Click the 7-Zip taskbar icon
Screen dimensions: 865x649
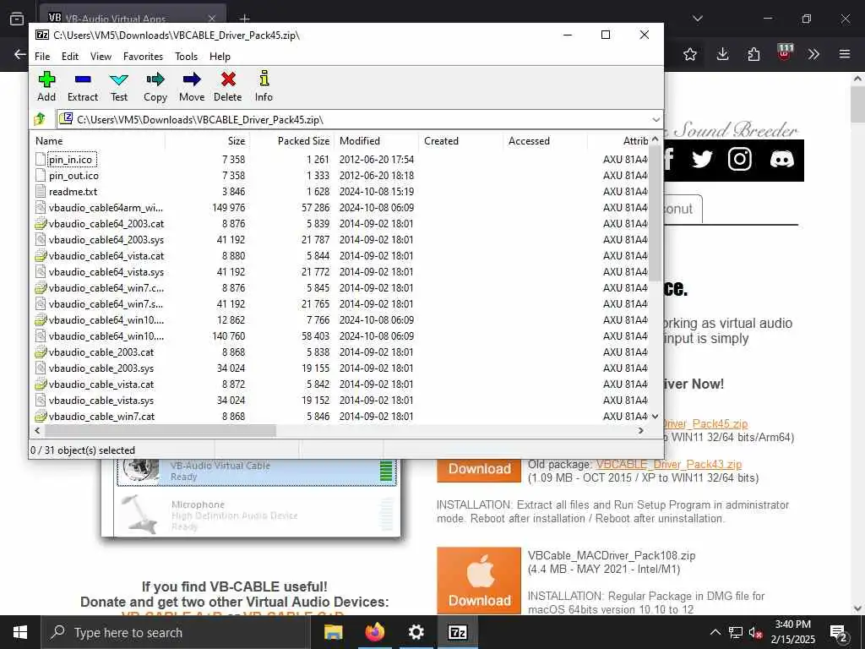click(458, 632)
